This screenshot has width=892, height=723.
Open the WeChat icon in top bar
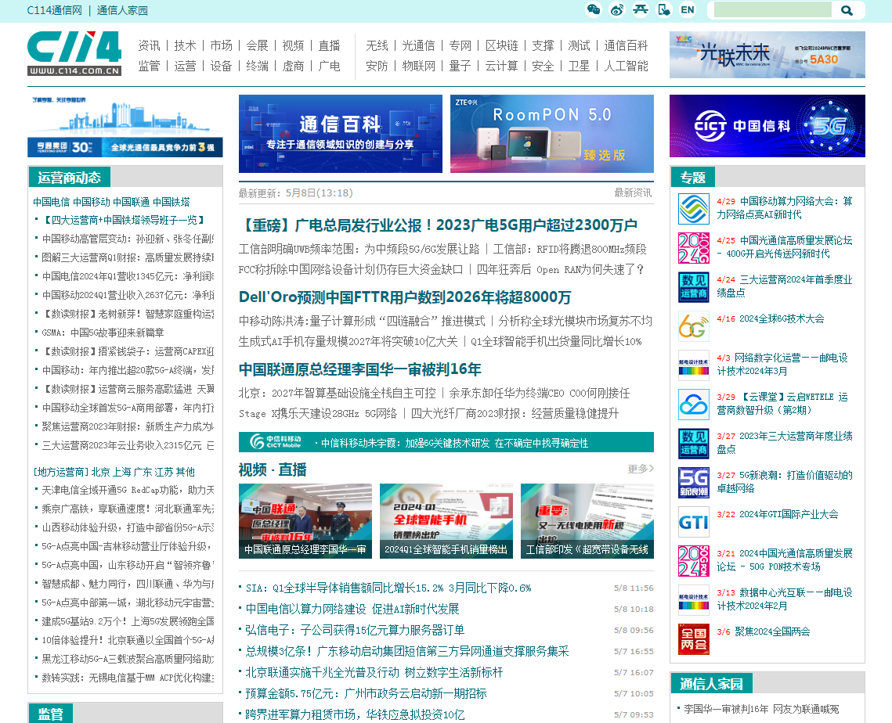594,9
